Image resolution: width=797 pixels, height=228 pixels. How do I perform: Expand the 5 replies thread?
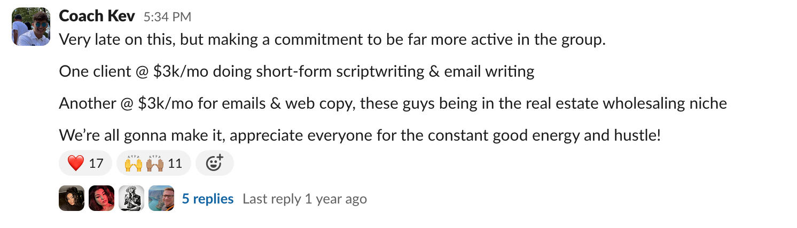[x=208, y=199]
